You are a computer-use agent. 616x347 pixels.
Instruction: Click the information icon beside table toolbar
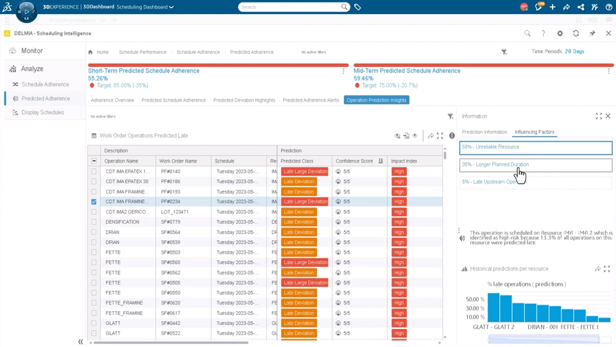(452, 136)
